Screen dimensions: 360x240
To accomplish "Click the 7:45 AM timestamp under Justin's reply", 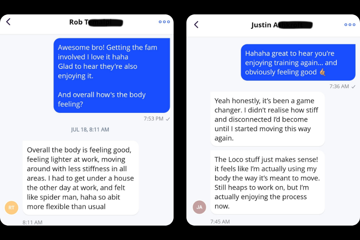I will click(220, 222).
